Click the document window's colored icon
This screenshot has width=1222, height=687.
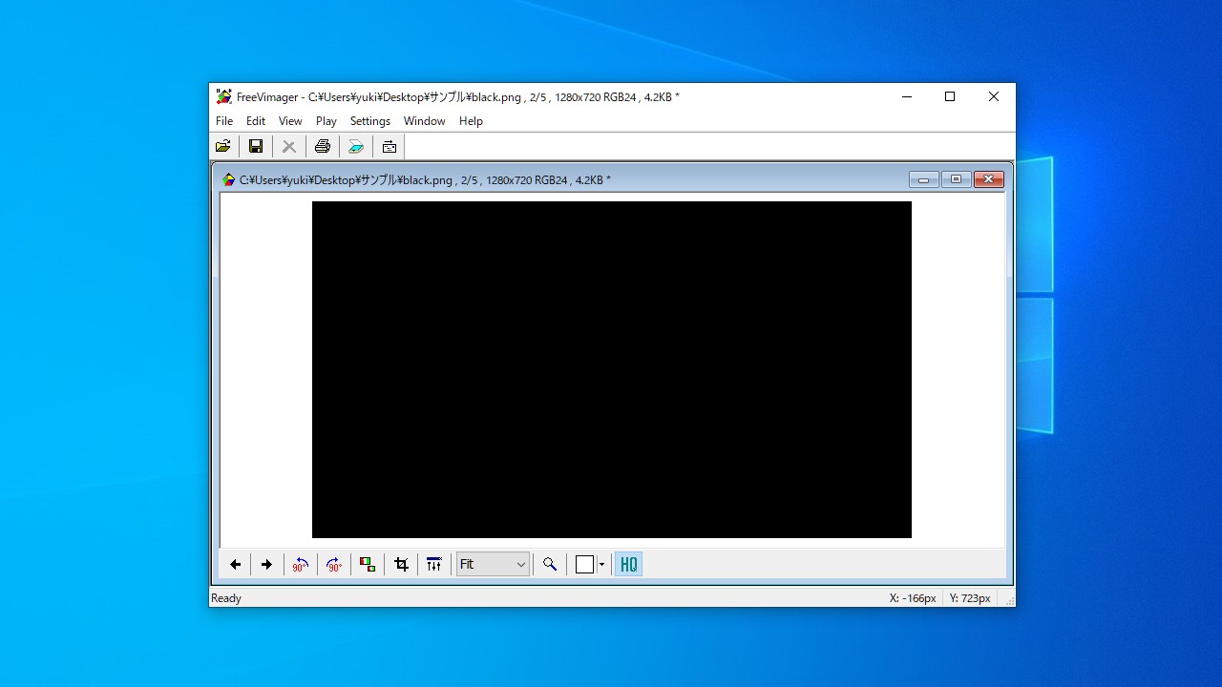pyautogui.click(x=228, y=179)
